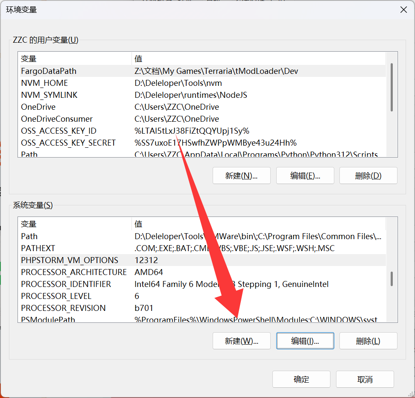Select the PROCESSOR_IDENTIFIER variable
Viewport: 415px width, 398px height.
tap(203, 284)
